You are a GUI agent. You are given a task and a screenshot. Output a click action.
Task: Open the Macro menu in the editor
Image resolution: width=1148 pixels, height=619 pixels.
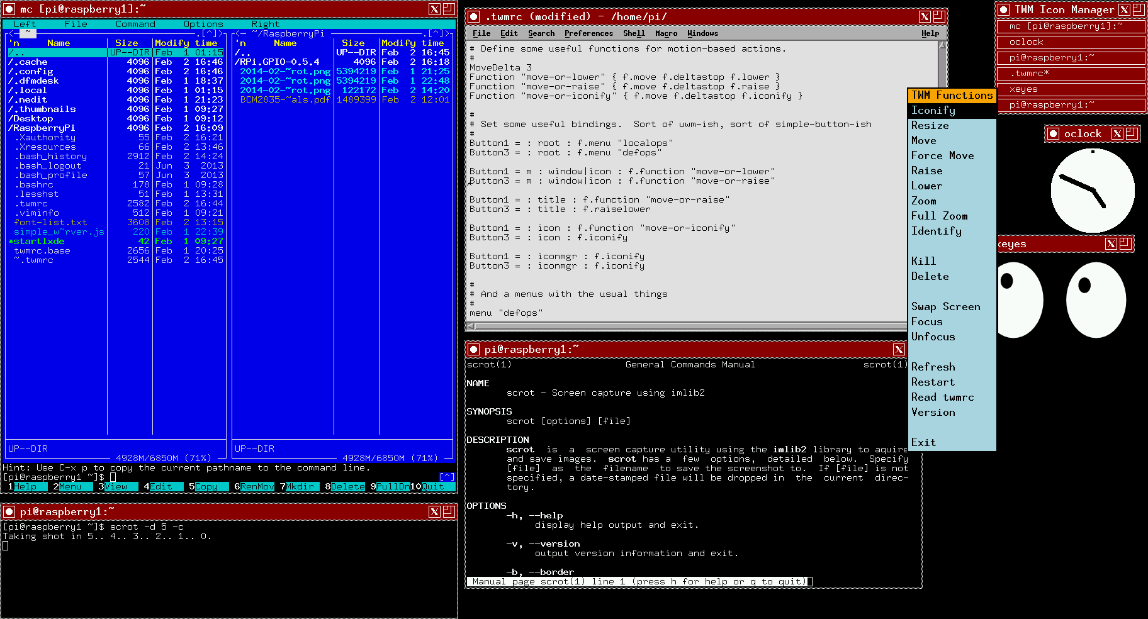(666, 33)
